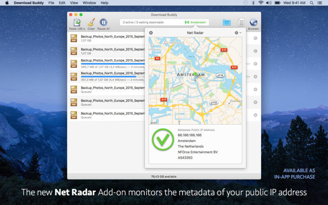Viewport: 328px width, 205px height.
Task: Click the Clear broom icon
Action: point(91,23)
